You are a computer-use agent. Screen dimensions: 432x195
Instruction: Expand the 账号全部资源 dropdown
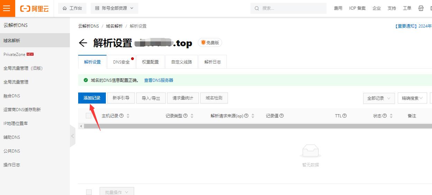pos(114,8)
